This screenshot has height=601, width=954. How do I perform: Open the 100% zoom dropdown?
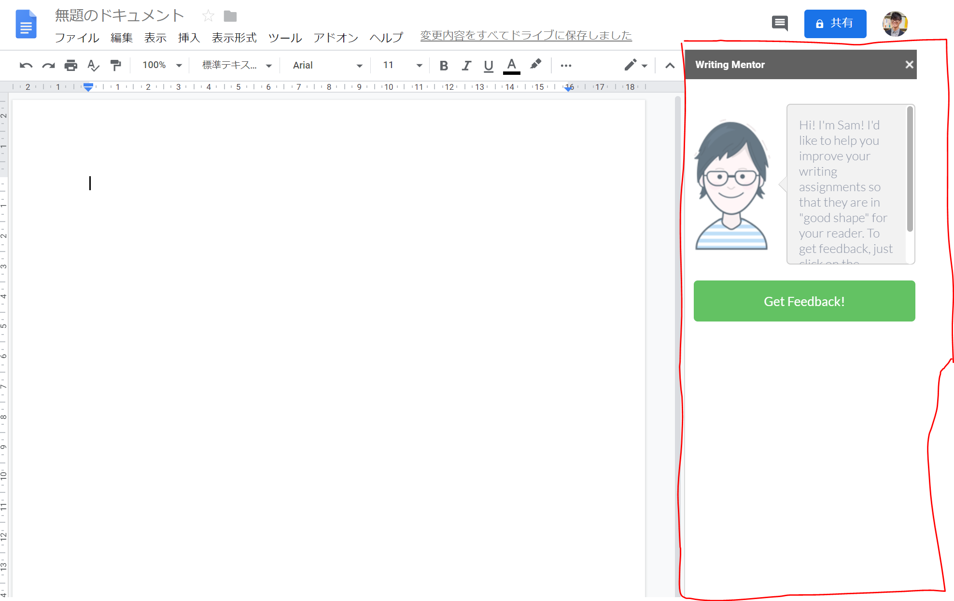pyautogui.click(x=162, y=65)
